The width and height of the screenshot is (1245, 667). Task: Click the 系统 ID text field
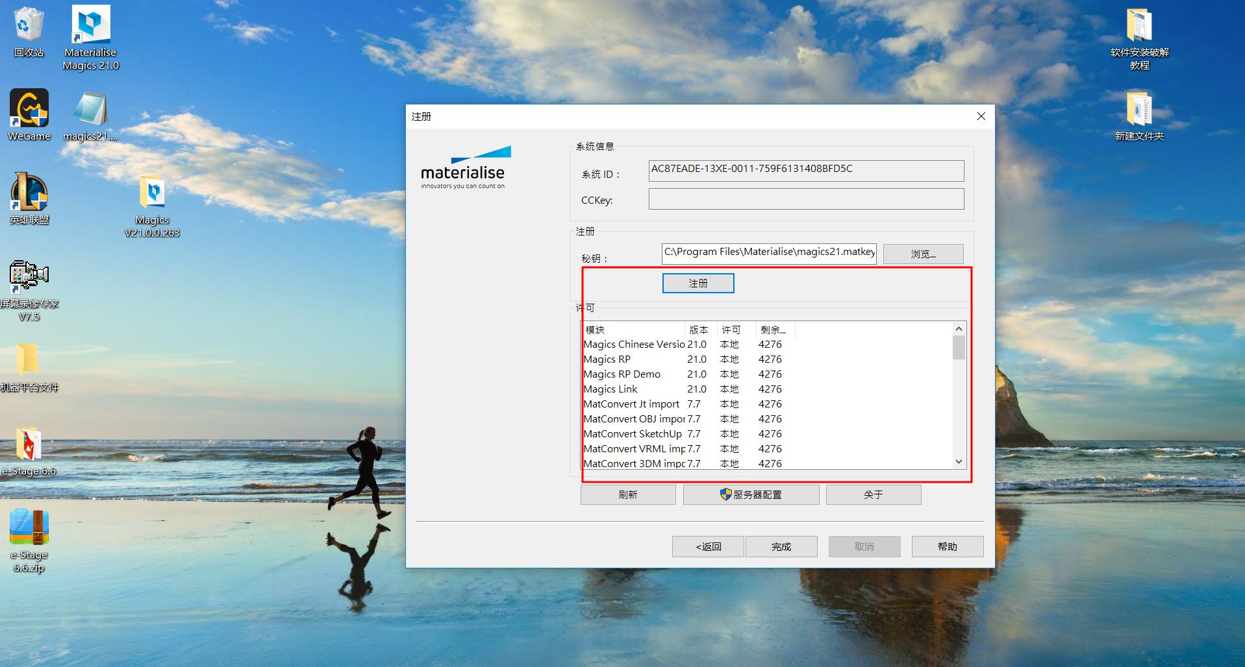coord(806,171)
